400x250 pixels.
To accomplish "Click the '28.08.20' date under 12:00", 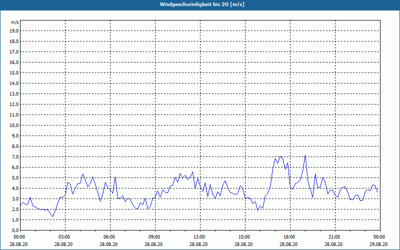I will [x=198, y=244].
